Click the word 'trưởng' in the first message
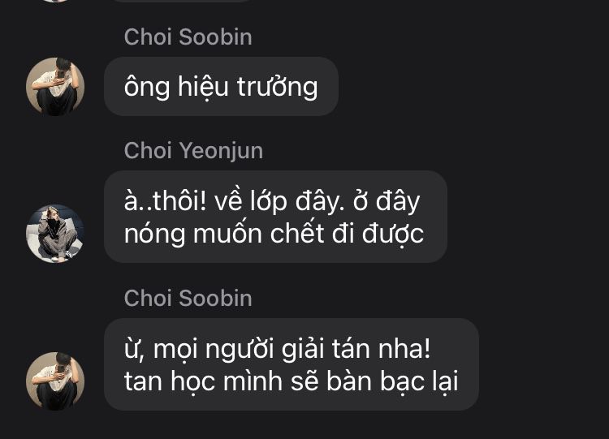 tap(278, 87)
